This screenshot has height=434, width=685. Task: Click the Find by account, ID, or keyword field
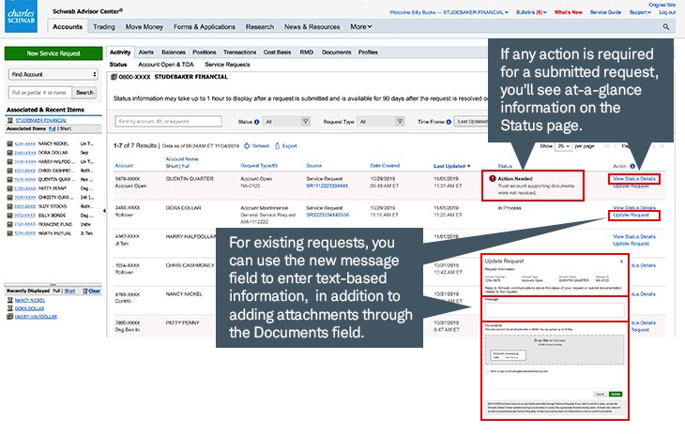click(x=168, y=121)
